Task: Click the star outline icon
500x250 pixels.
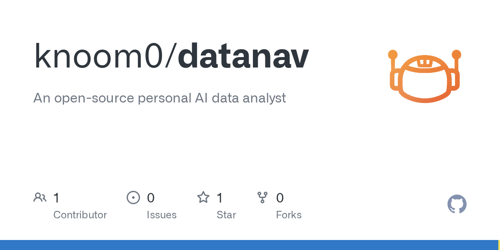Action: pyautogui.click(x=203, y=197)
